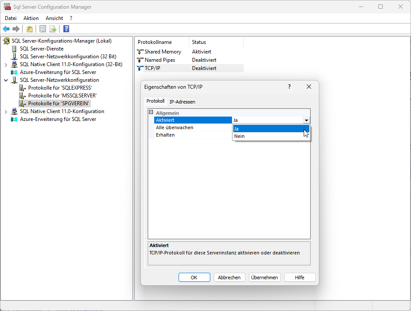Click the Back arrow toolbar icon
The height and width of the screenshot is (311, 411).
point(6,29)
